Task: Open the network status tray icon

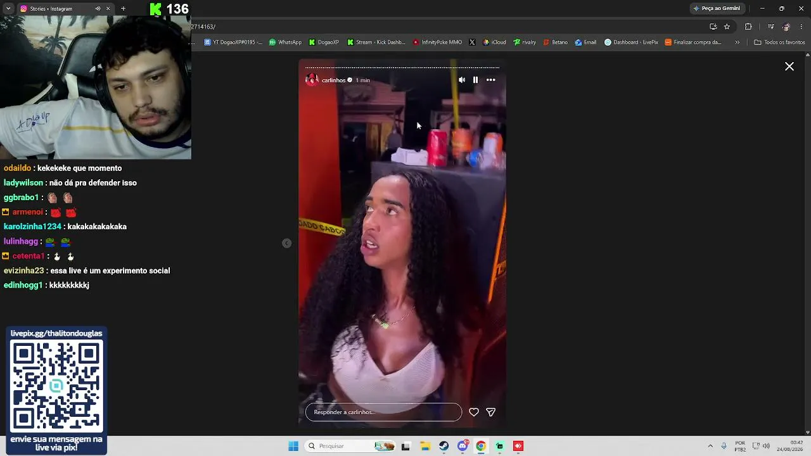Action: click(756, 446)
